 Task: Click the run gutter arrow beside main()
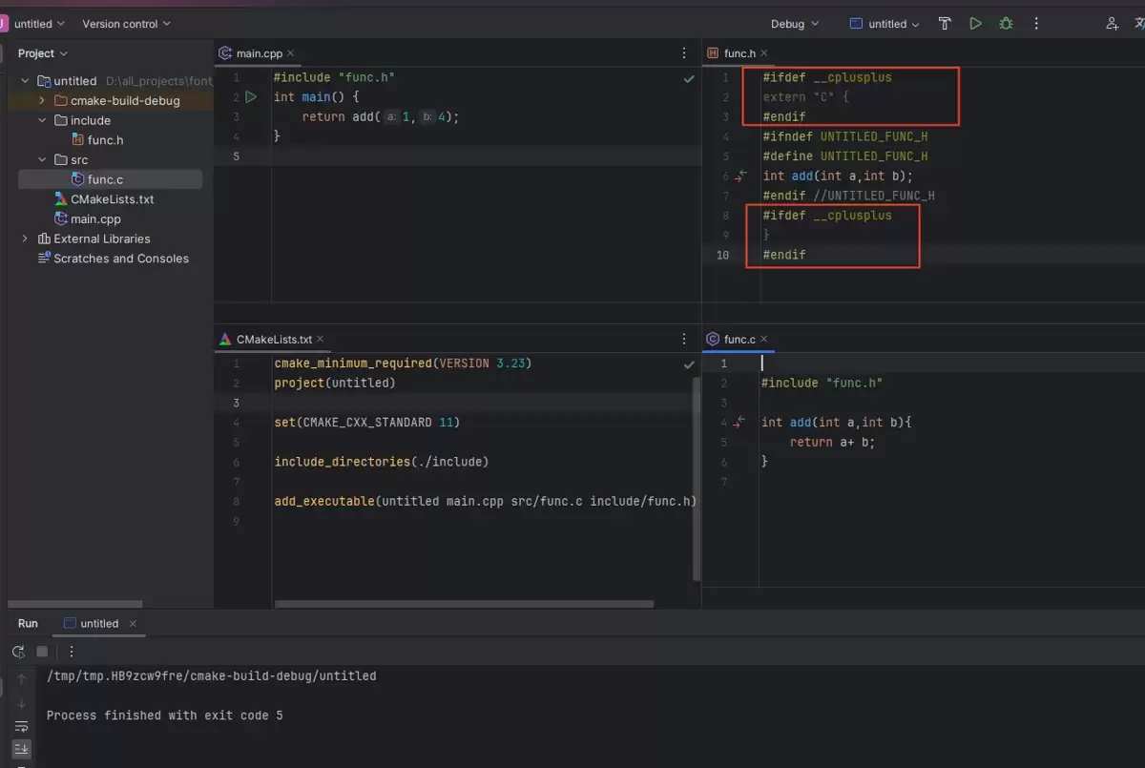coord(251,97)
